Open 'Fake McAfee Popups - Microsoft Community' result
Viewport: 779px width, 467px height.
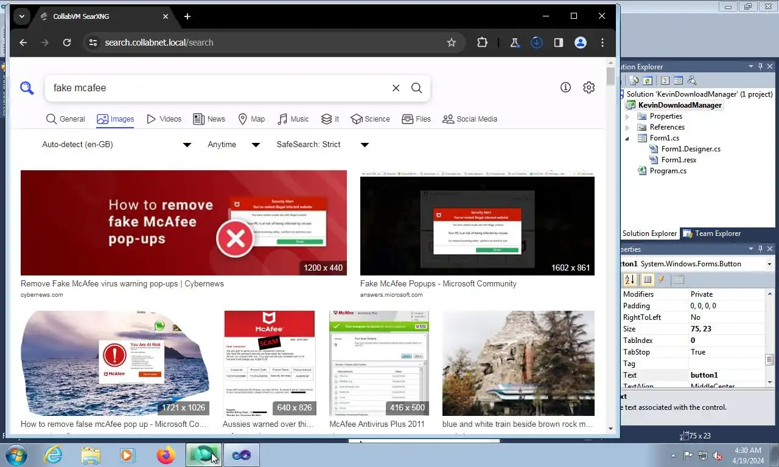[x=438, y=284]
